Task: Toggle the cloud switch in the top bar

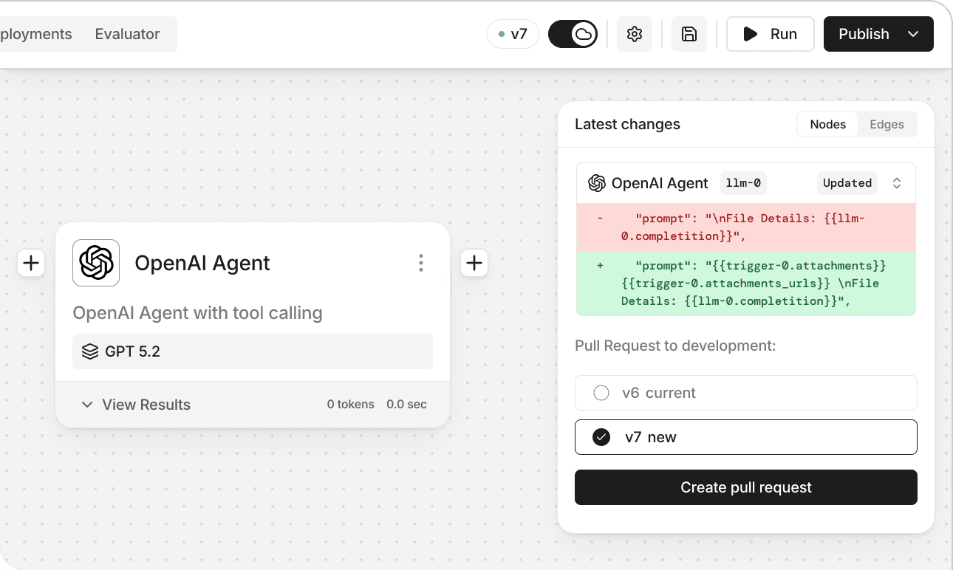Action: click(x=573, y=34)
